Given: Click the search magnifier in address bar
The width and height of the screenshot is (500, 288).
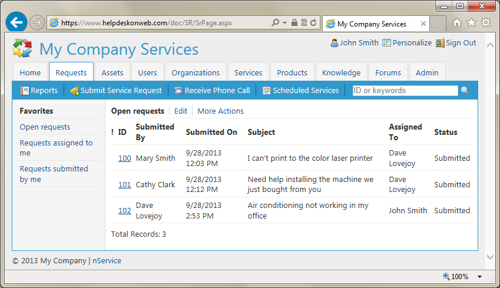Looking at the screenshot, I should [275, 22].
